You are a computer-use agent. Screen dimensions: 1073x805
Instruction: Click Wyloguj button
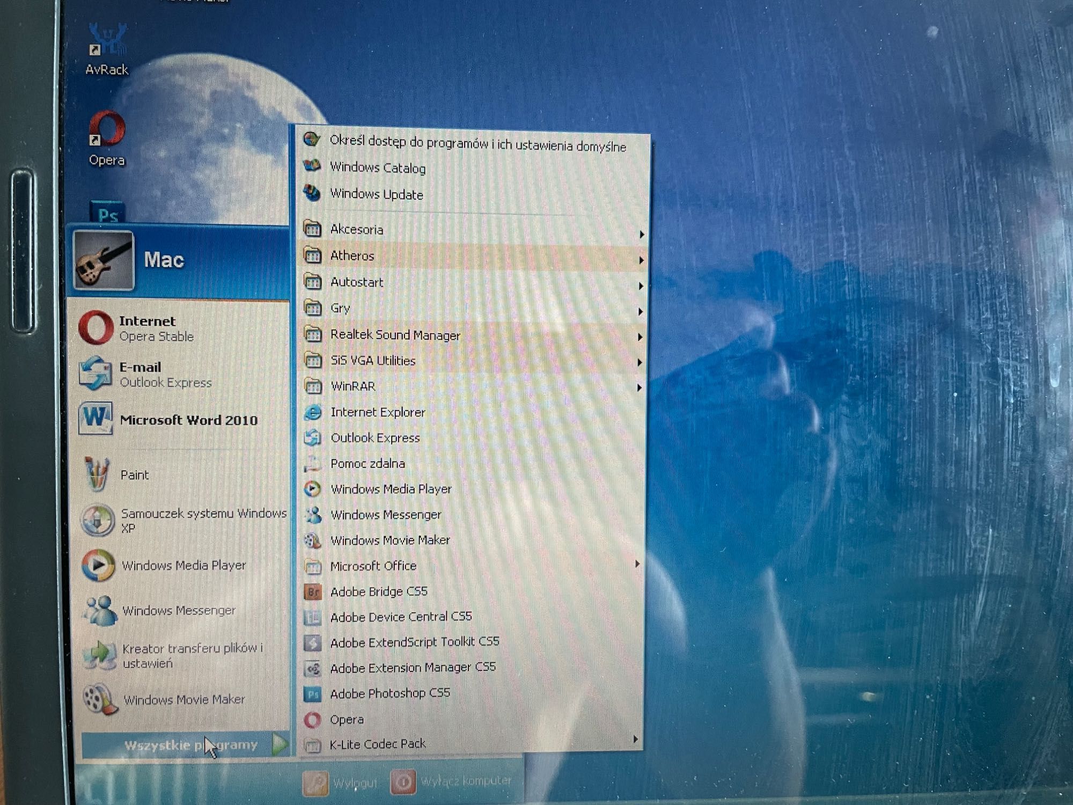point(341,783)
